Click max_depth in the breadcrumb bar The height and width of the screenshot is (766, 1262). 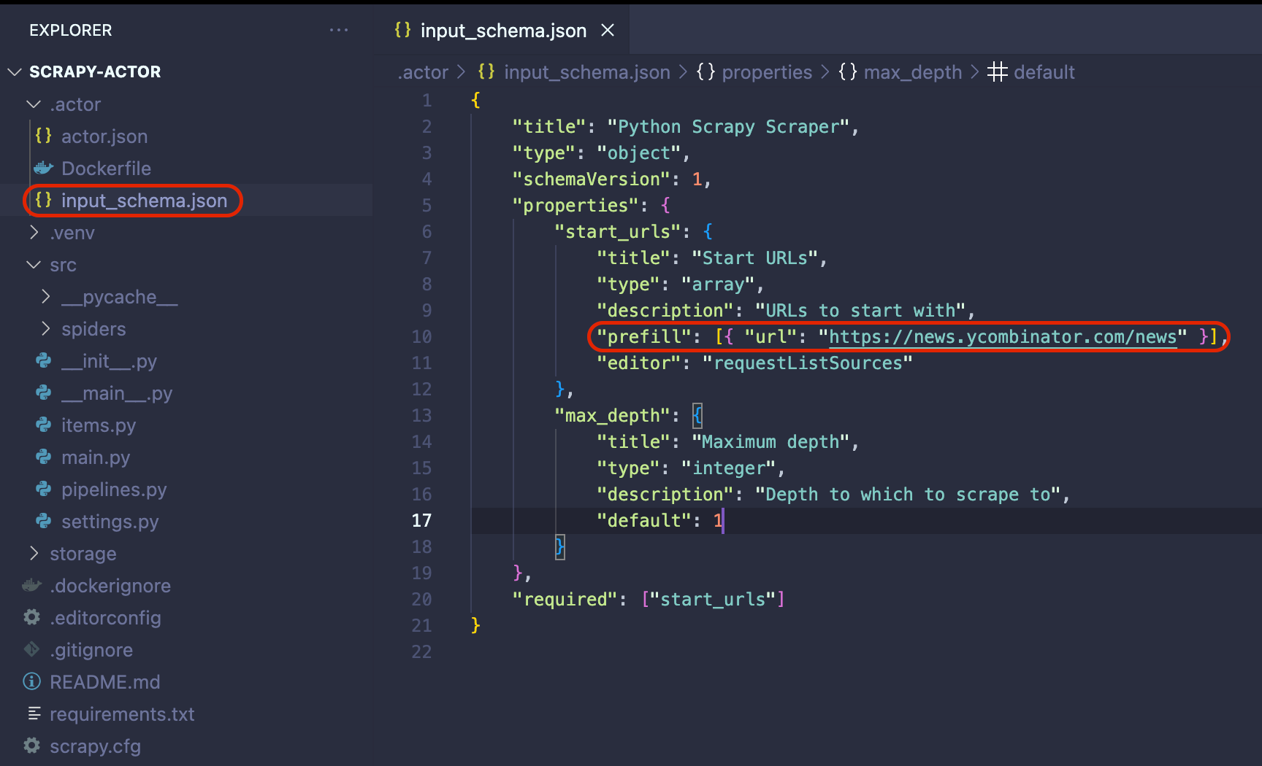[x=912, y=71]
